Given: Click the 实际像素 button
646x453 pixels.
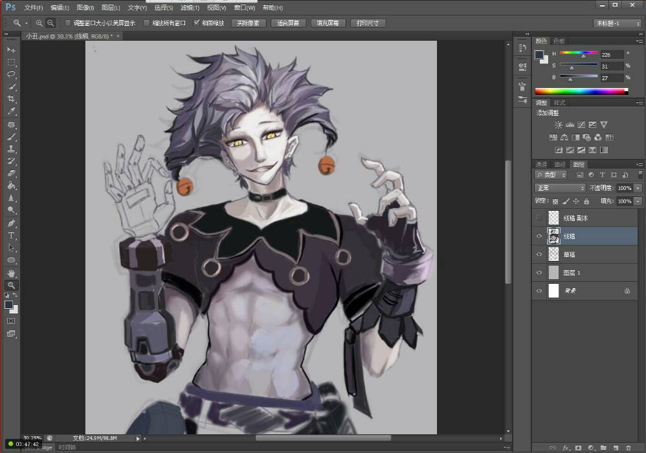Looking at the screenshot, I should [x=249, y=23].
